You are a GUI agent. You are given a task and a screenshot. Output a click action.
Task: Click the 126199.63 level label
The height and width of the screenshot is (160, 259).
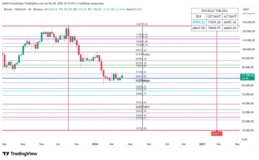click(142, 24)
